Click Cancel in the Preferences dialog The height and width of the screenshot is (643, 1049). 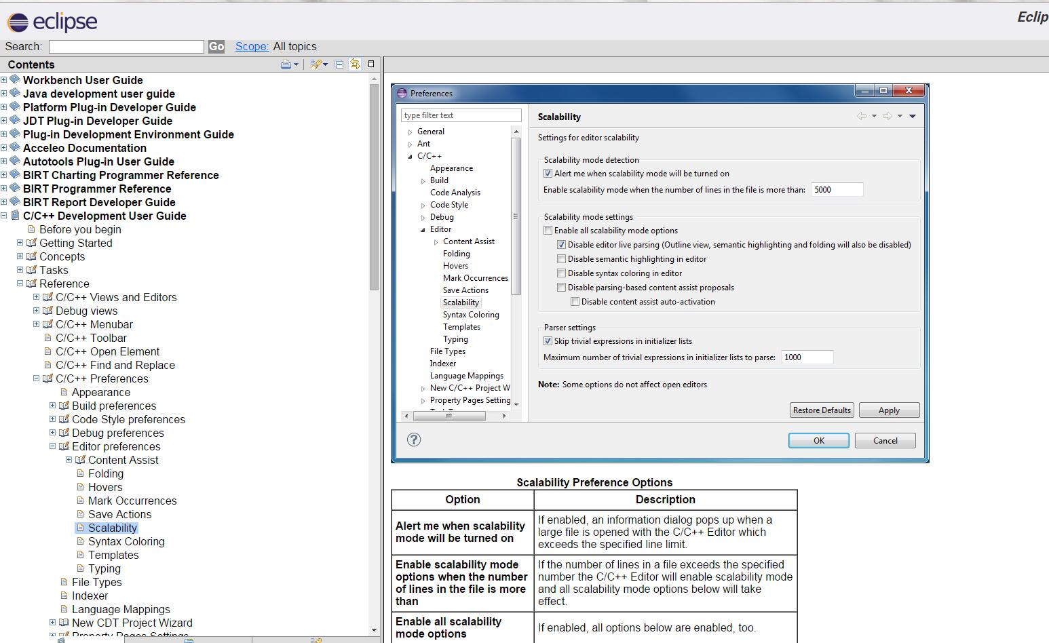pyautogui.click(x=885, y=441)
